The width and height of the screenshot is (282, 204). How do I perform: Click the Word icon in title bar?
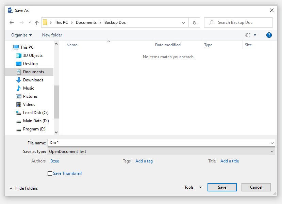point(11,10)
